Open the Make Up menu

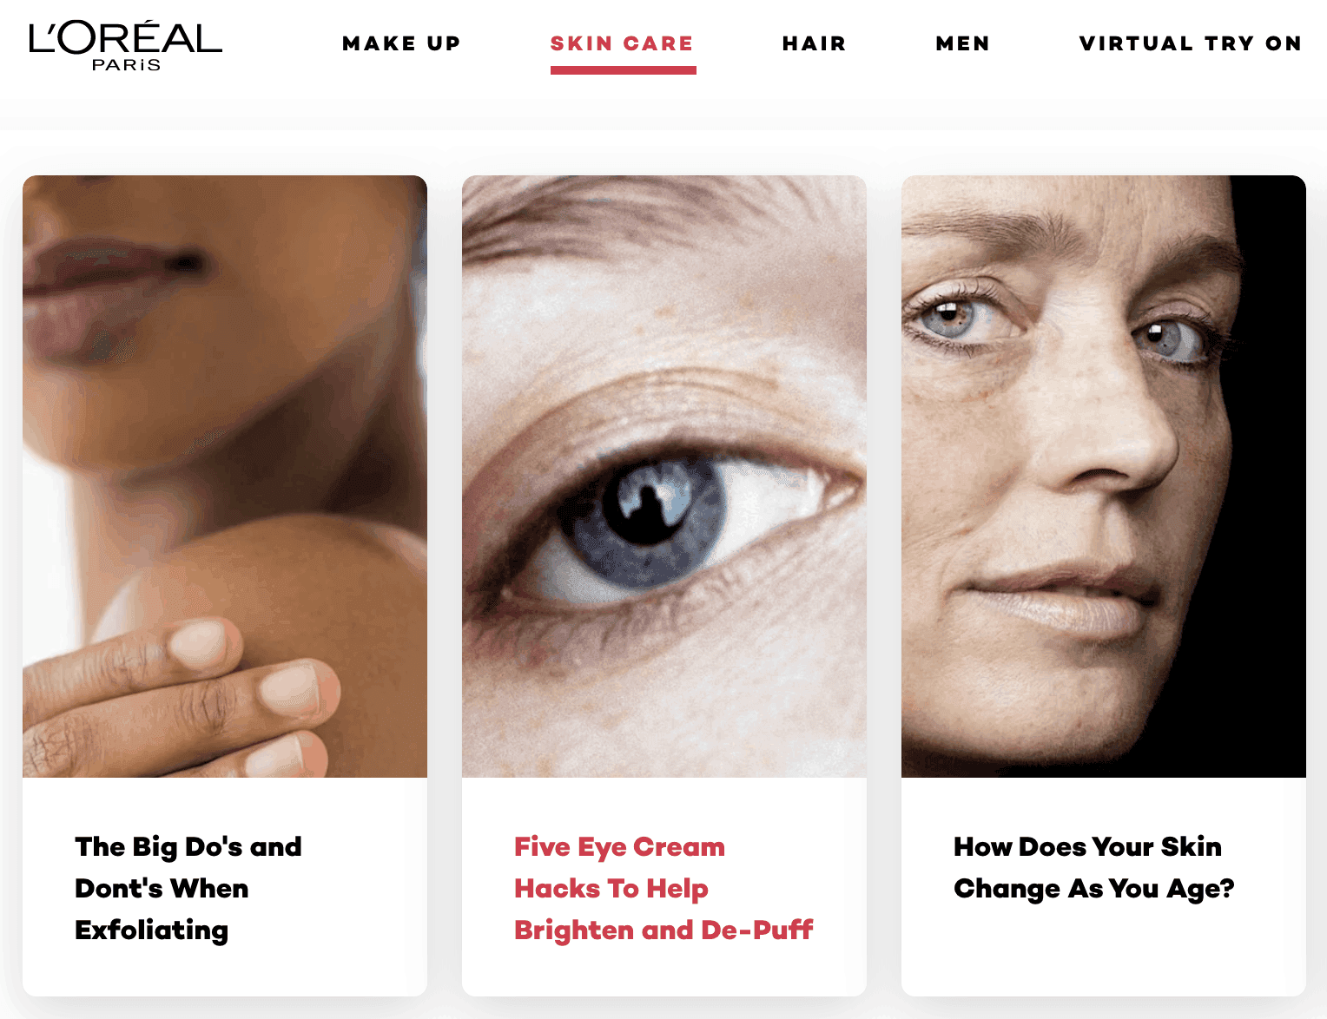coord(401,43)
